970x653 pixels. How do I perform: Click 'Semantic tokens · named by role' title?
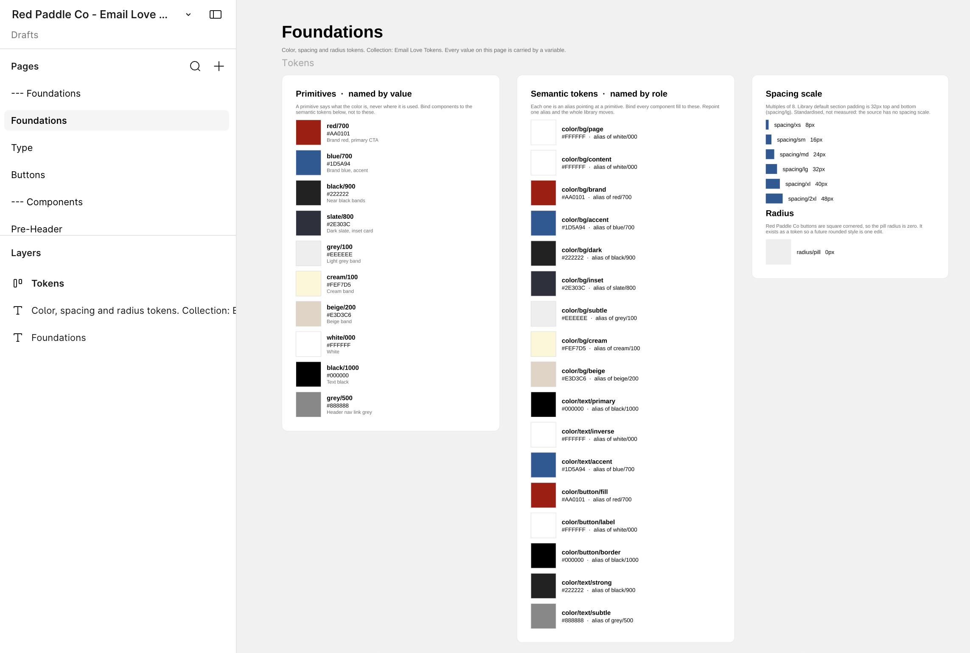pyautogui.click(x=599, y=94)
